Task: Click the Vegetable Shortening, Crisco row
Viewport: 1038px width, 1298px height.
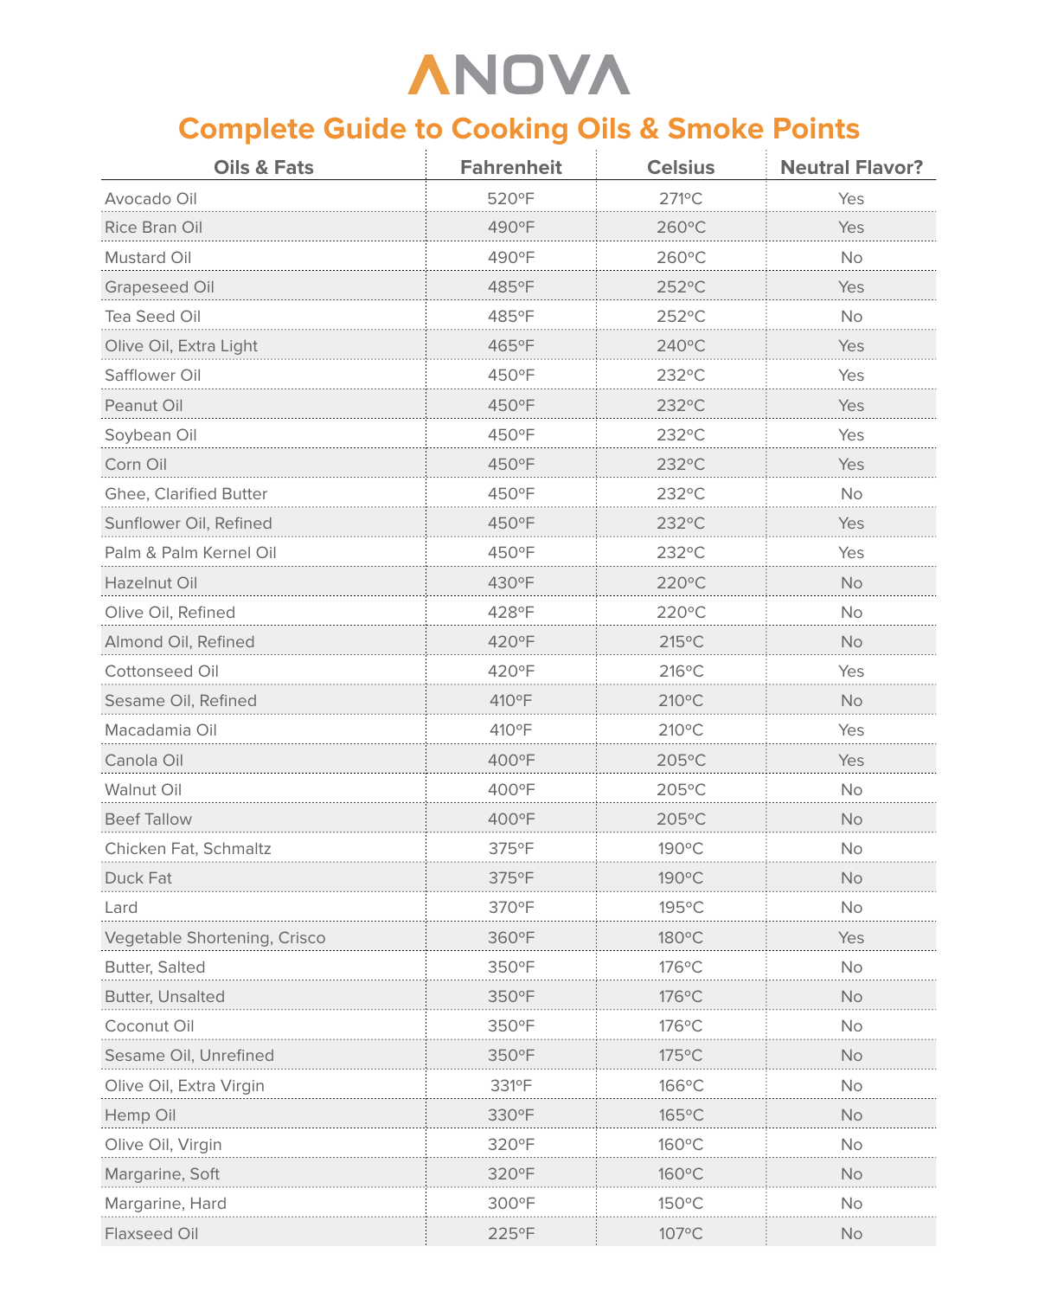Action: [x=518, y=937]
